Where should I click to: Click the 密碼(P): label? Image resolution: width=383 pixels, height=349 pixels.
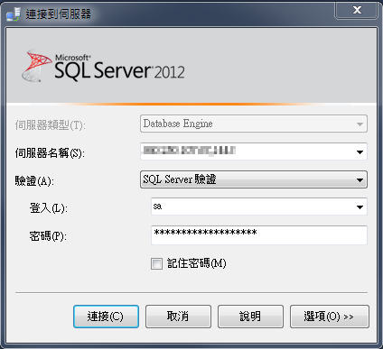(x=48, y=236)
